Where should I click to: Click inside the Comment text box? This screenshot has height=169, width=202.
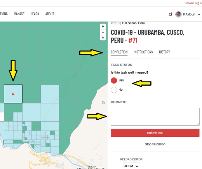[155, 117]
